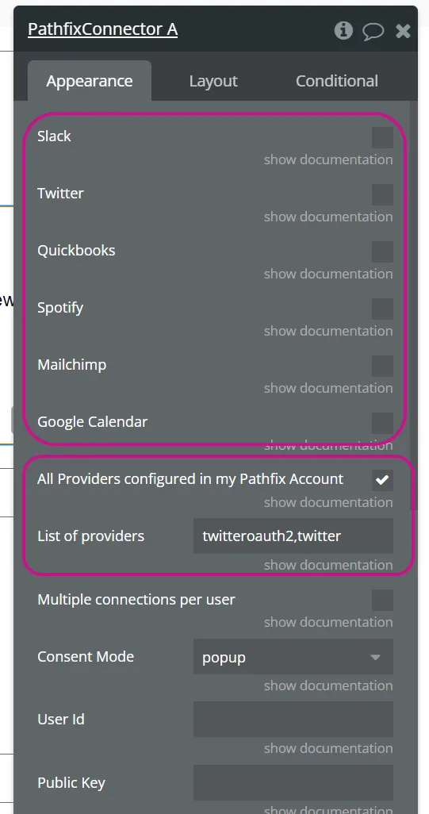The height and width of the screenshot is (814, 429).
Task: Toggle the Mailchimp checkbox
Action: coord(382,366)
